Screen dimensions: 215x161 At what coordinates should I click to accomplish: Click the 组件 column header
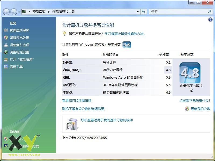click(x=65, y=54)
